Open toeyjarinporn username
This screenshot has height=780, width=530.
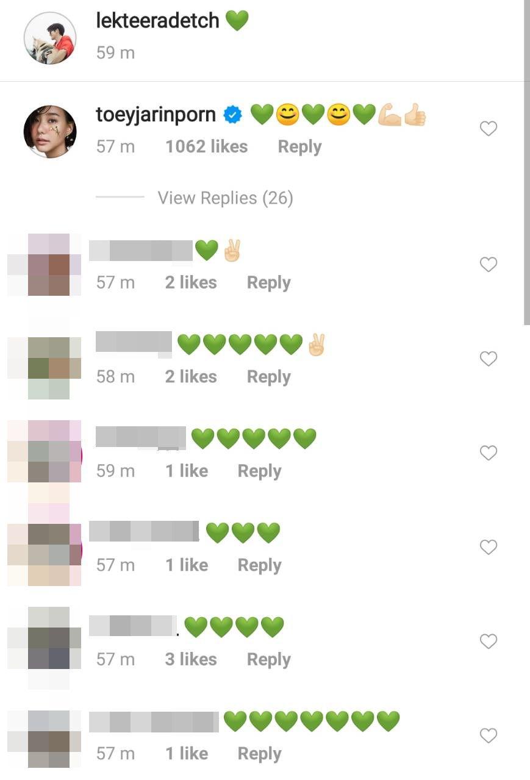(x=156, y=115)
